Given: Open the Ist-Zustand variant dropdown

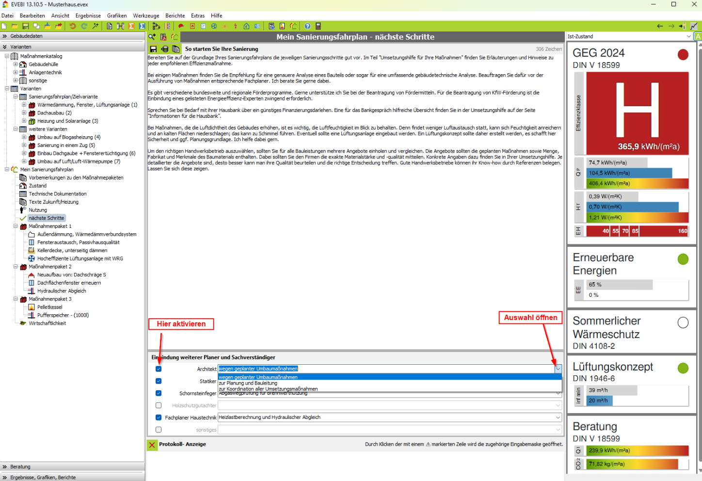Looking at the screenshot, I should point(688,36).
